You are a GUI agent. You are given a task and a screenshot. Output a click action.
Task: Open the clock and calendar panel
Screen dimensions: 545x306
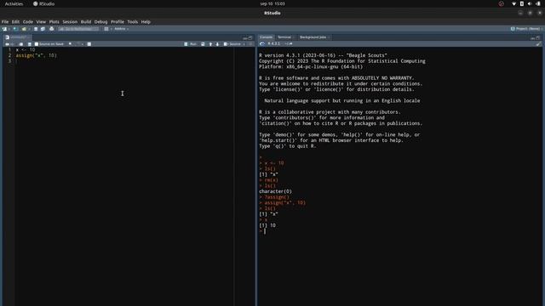click(272, 3)
